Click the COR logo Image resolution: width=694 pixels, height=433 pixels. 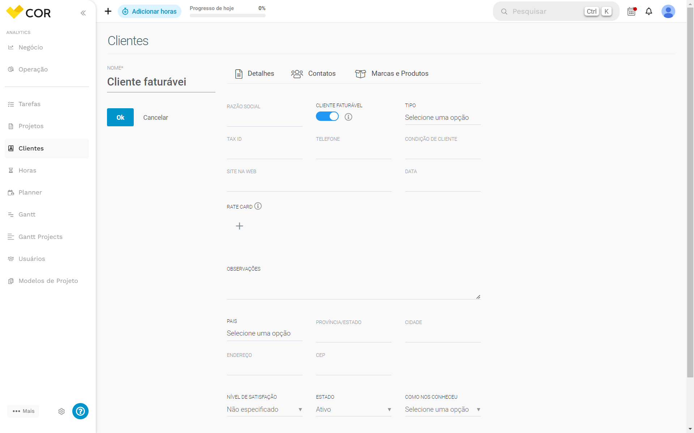tap(29, 12)
